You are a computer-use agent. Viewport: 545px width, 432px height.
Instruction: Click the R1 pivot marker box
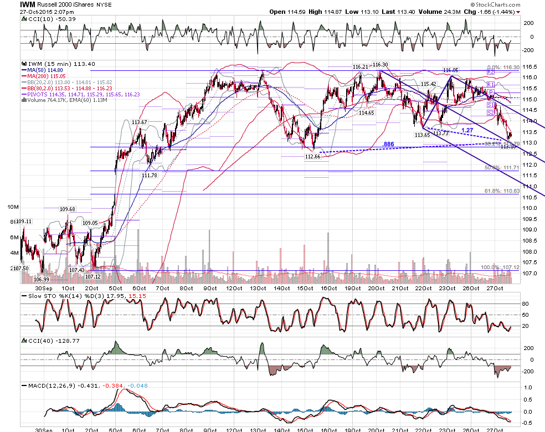(x=490, y=84)
